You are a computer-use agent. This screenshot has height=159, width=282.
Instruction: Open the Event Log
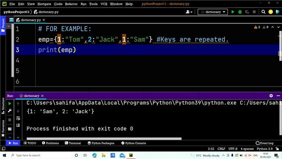point(264,143)
